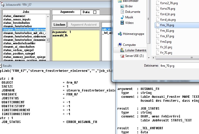Click the Argument Assistent button
Image resolution: width=199 pixels, height=134 pixels.
pos(83,25)
